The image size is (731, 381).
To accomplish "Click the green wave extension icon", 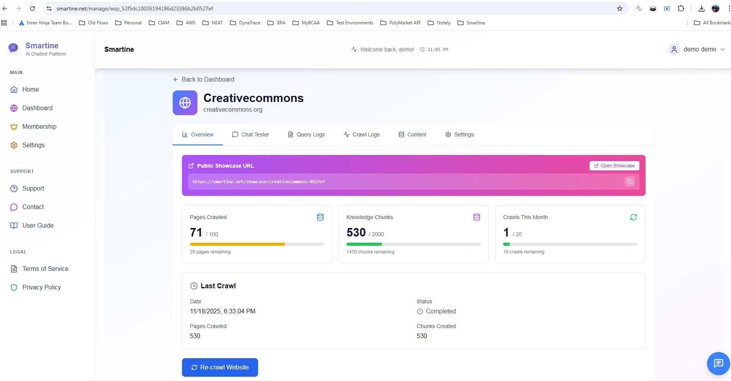I will tap(639, 8).
